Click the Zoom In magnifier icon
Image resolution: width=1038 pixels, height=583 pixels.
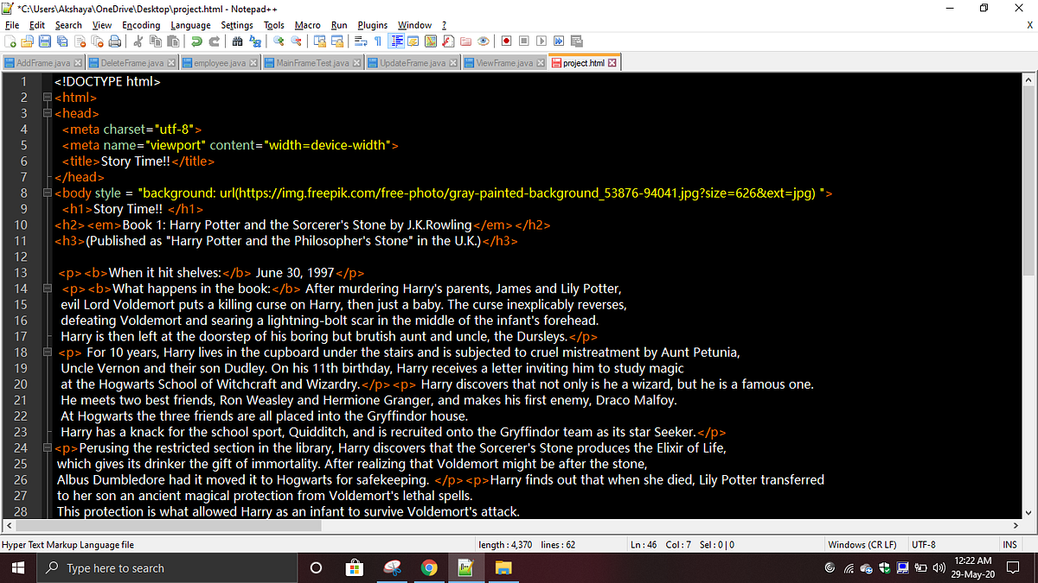pos(279,41)
